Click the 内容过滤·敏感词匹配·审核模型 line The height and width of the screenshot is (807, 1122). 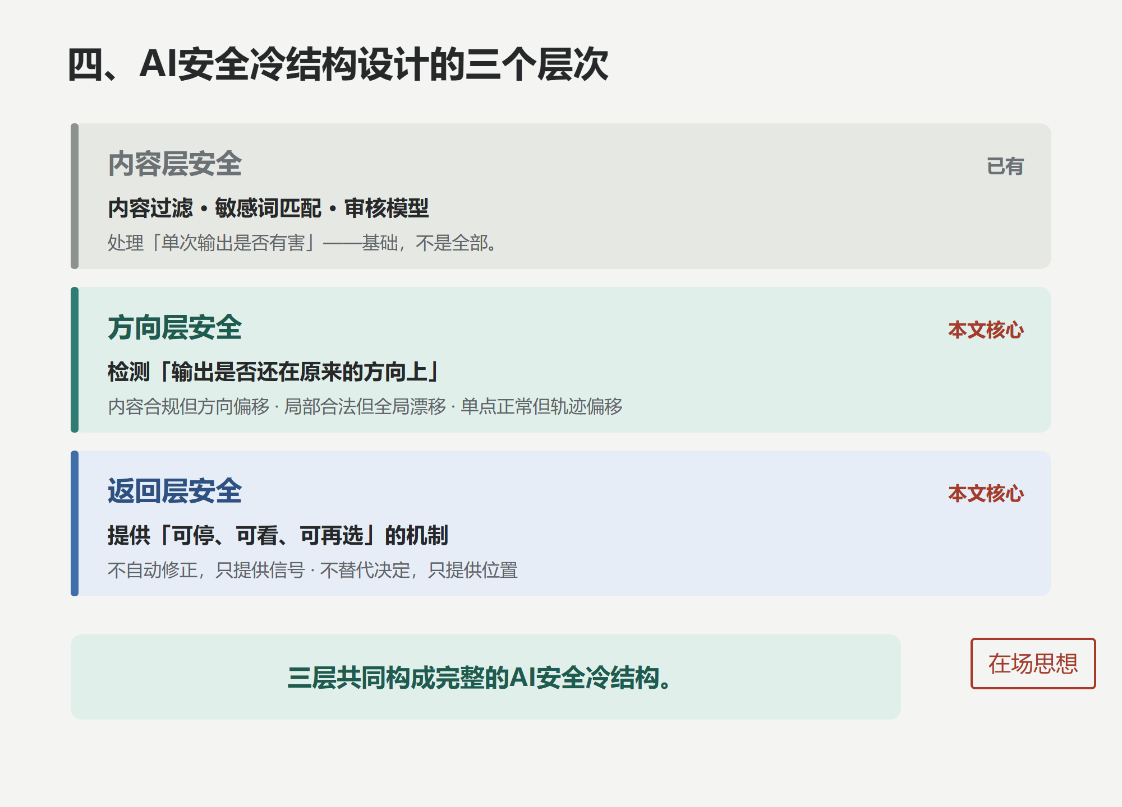pyautogui.click(x=268, y=208)
